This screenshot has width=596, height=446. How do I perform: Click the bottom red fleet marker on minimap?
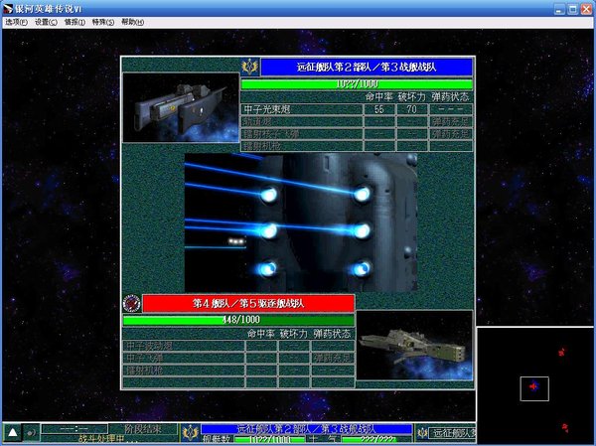[565, 428]
